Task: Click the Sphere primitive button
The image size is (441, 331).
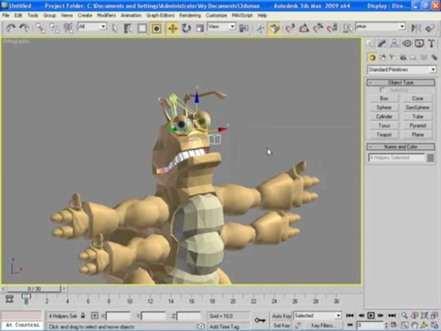Action: tap(384, 107)
